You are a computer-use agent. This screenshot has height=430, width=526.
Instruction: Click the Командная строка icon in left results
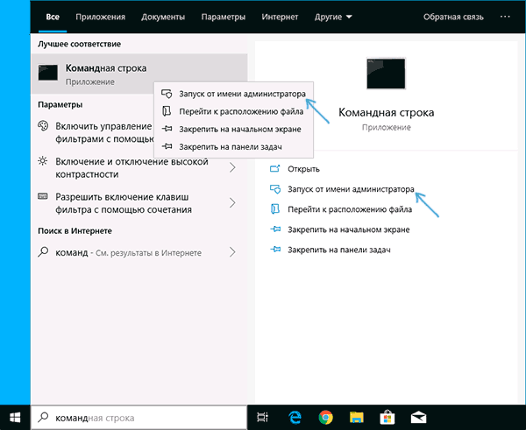click(48, 73)
